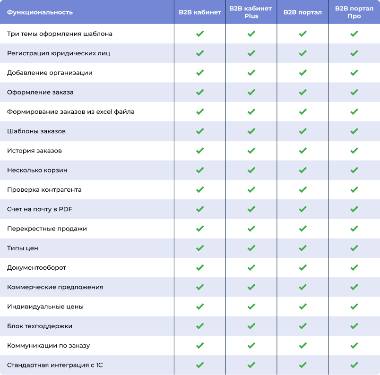Click the Формирование заказов из excel файла row label

(x=71, y=112)
